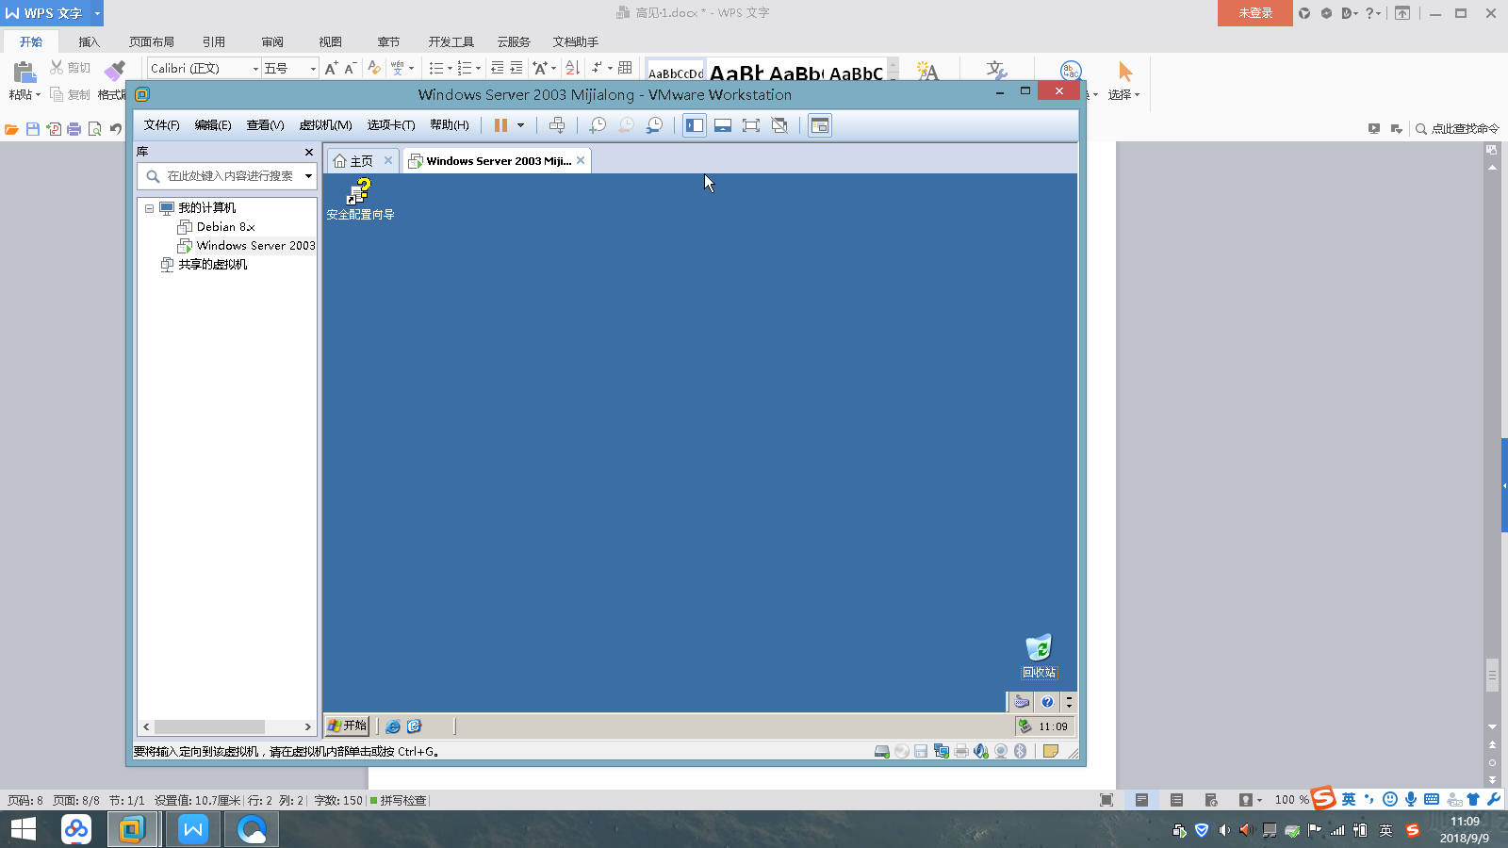Click the WPS save icon in quick toolbar
Image resolution: width=1508 pixels, height=848 pixels.
[x=32, y=129]
